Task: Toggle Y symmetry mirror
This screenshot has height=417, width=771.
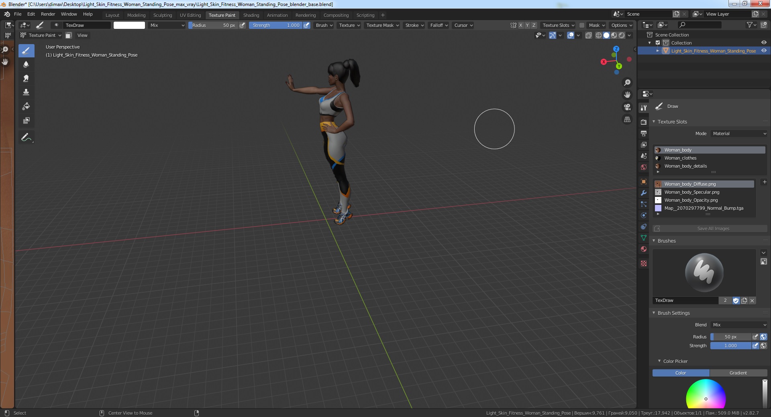Action: click(x=527, y=25)
